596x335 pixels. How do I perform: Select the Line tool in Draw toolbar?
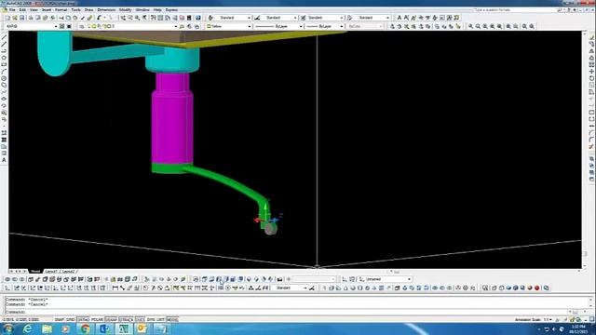pos(4,37)
